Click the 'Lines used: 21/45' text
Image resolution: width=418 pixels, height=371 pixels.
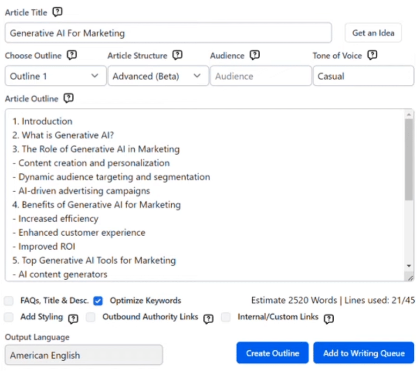coord(380,300)
